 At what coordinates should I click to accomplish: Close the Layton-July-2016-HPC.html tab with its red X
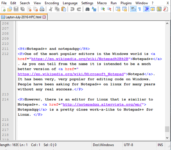44,17
